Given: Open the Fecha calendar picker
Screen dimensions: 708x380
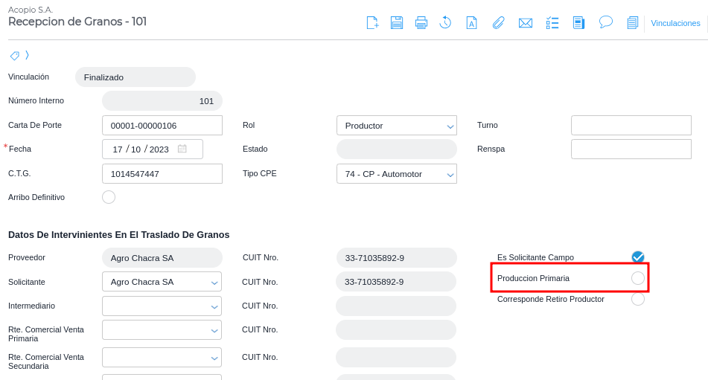Looking at the screenshot, I should click(182, 149).
